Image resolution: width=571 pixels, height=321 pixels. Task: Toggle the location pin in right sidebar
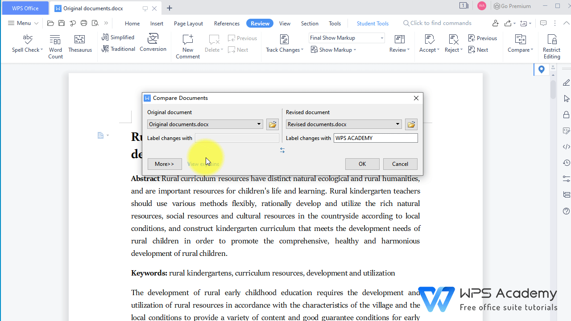pos(541,69)
